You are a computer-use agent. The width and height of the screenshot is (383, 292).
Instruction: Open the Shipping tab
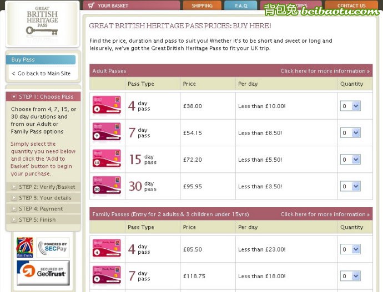pos(202,6)
